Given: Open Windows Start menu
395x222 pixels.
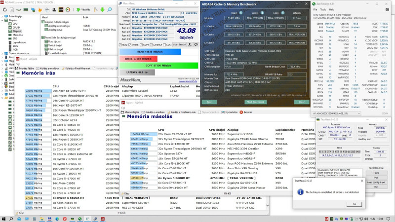Looking at the screenshot, I should click(3, 219).
